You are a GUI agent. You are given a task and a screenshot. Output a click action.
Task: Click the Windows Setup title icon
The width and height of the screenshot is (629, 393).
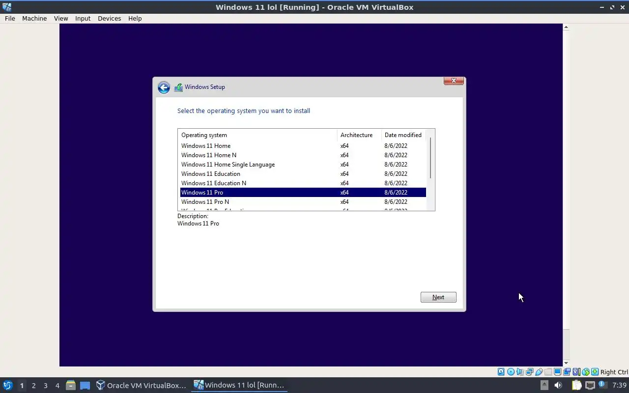point(178,87)
